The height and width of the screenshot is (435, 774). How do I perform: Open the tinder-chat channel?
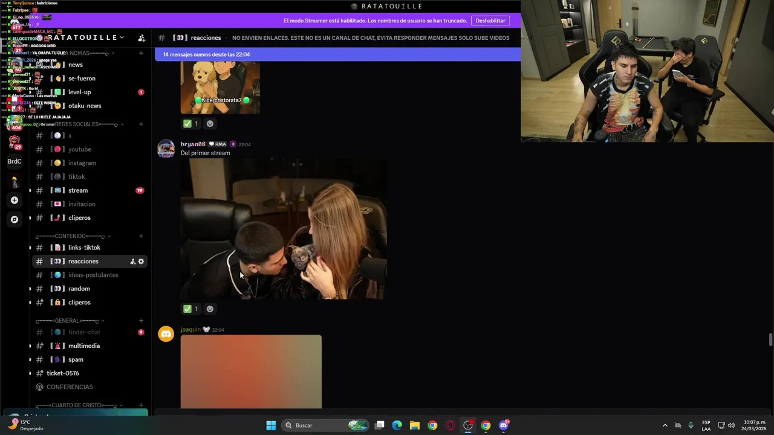[x=89, y=332]
